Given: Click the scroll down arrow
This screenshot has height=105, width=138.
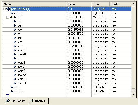Looking at the screenshot, I should 133,95.
